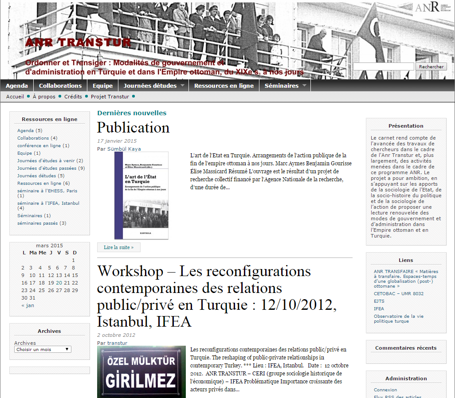Open ANR TRANSFAIRE link
This screenshot has height=398, width=455.
coord(406,279)
